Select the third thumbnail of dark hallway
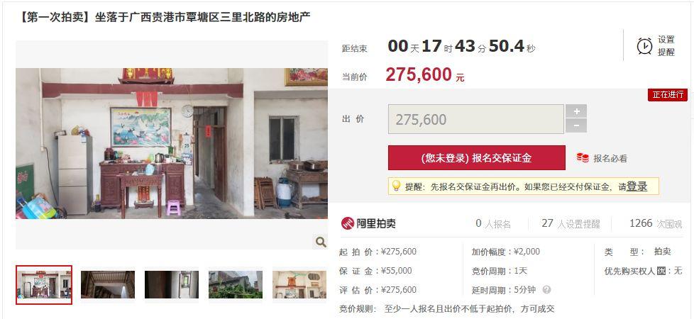The image size is (694, 319). click(x=172, y=284)
